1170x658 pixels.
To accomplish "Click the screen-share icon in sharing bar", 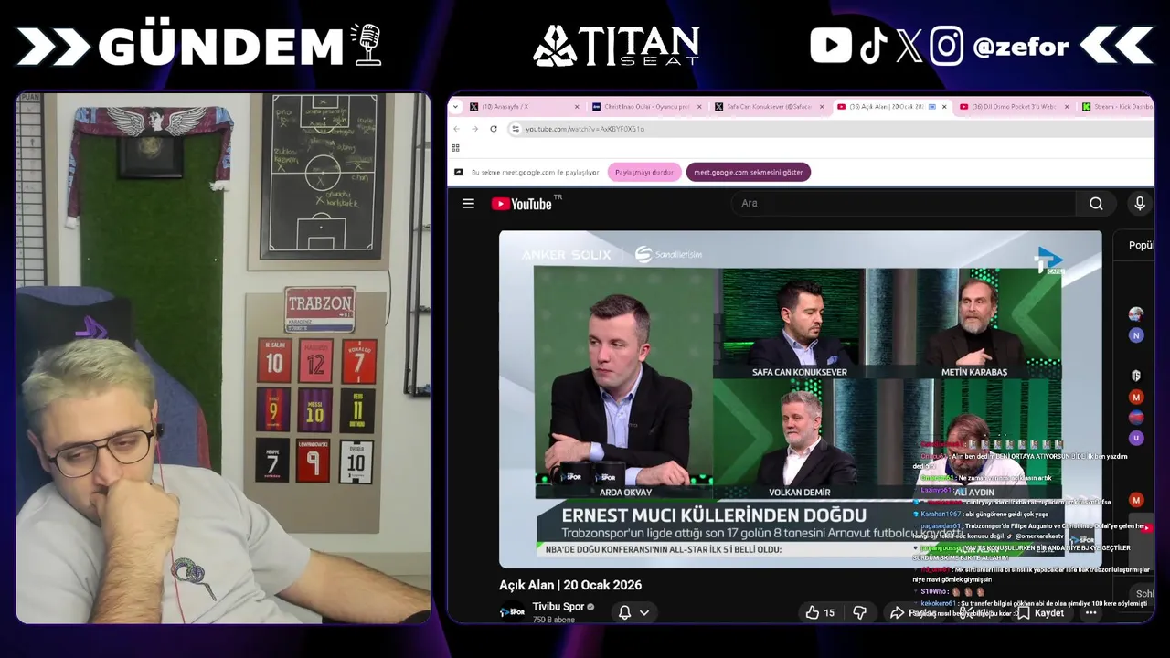I will coord(459,172).
